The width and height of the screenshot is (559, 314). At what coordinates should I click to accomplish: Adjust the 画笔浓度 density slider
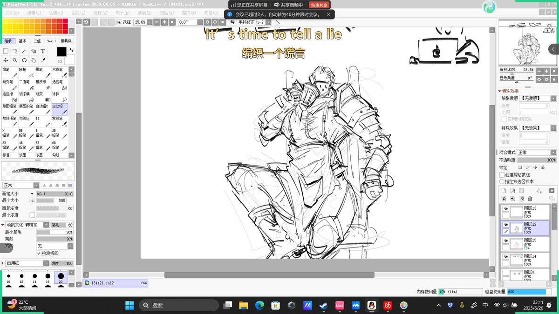[55, 208]
